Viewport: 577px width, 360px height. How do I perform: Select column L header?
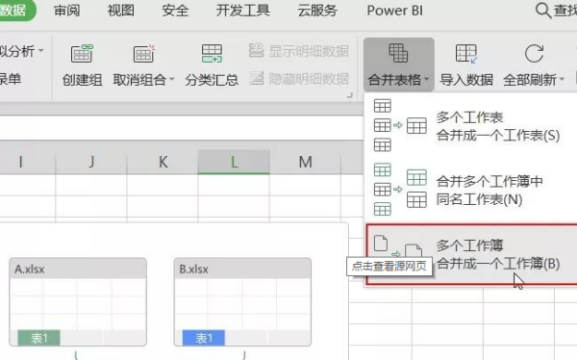(x=234, y=162)
